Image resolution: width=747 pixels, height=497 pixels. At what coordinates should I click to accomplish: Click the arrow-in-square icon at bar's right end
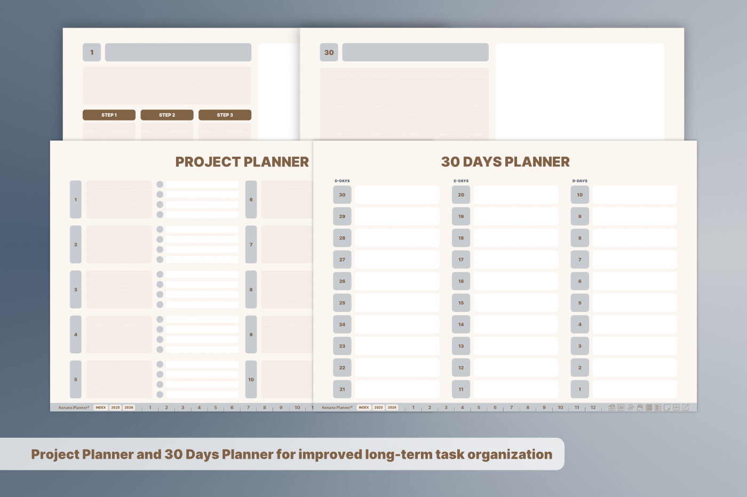tap(686, 407)
